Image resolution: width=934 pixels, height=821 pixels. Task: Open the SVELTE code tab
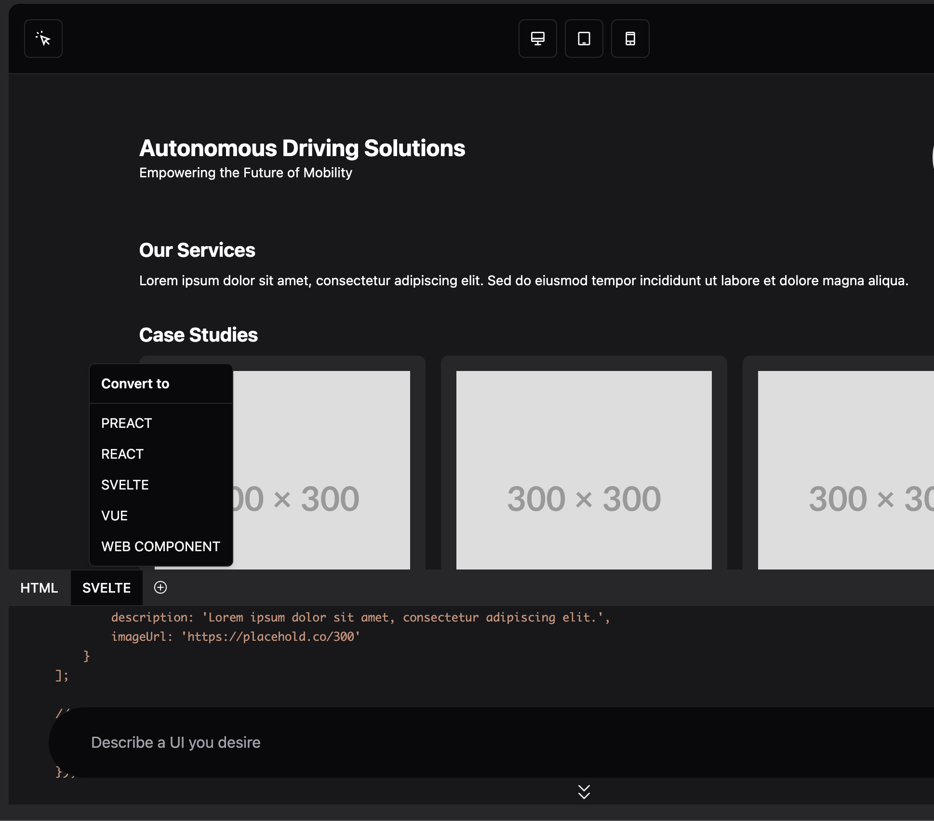point(107,588)
